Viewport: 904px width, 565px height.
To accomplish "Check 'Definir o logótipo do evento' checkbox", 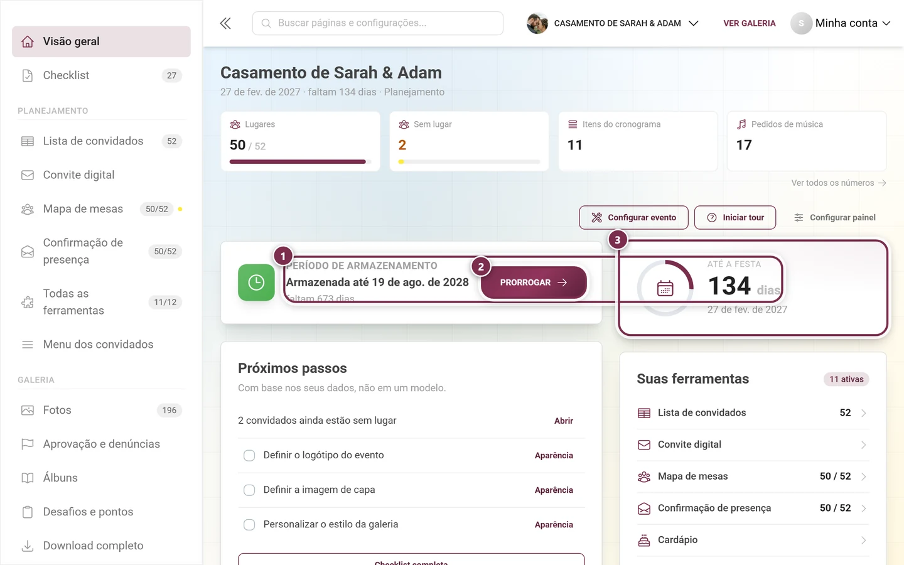I will pos(249,455).
